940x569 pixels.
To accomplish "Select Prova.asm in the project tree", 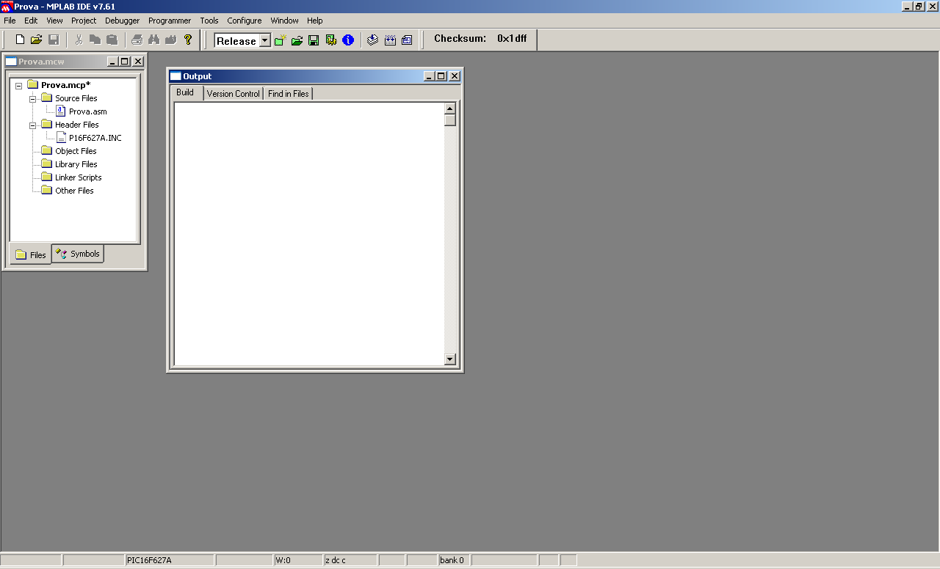I will [x=87, y=111].
